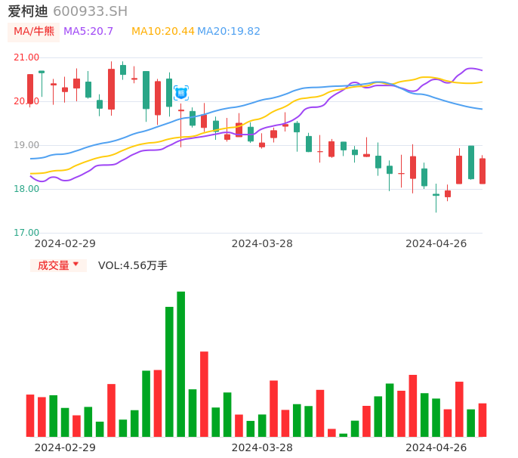Click the 2024-02-29 date under the volume chart
Image resolution: width=518 pixels, height=458 pixels.
tap(65, 447)
